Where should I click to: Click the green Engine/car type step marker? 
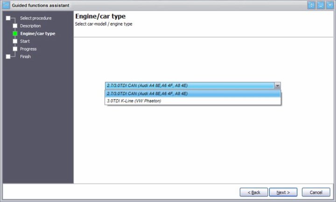(15, 34)
